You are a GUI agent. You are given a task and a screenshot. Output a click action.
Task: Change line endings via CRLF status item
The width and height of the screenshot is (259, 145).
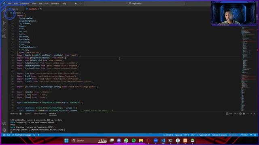click(193, 135)
